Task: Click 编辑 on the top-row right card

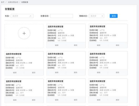Action: pyautogui.click(x=99, y=45)
